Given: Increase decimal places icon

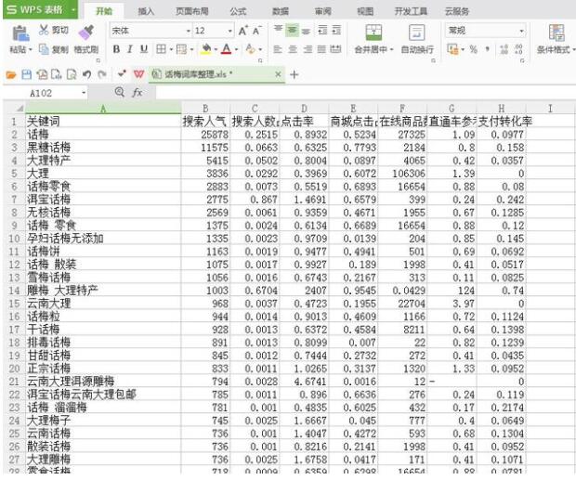Looking at the screenshot, I should pos(504,49).
